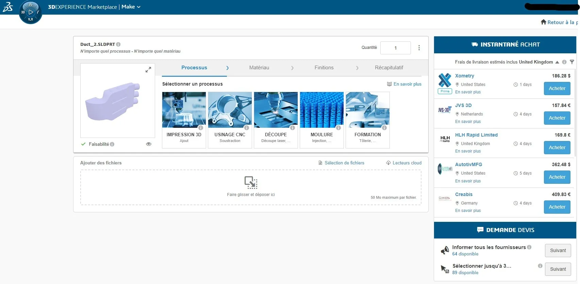This screenshot has height=284, width=580.
Task: Click info icon on Impression 3D card
Action: pos(201,128)
